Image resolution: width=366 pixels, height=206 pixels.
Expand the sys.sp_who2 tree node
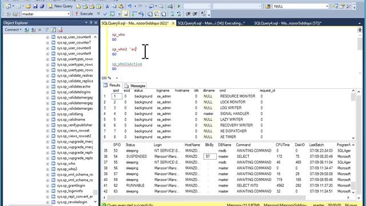(x=47, y=169)
